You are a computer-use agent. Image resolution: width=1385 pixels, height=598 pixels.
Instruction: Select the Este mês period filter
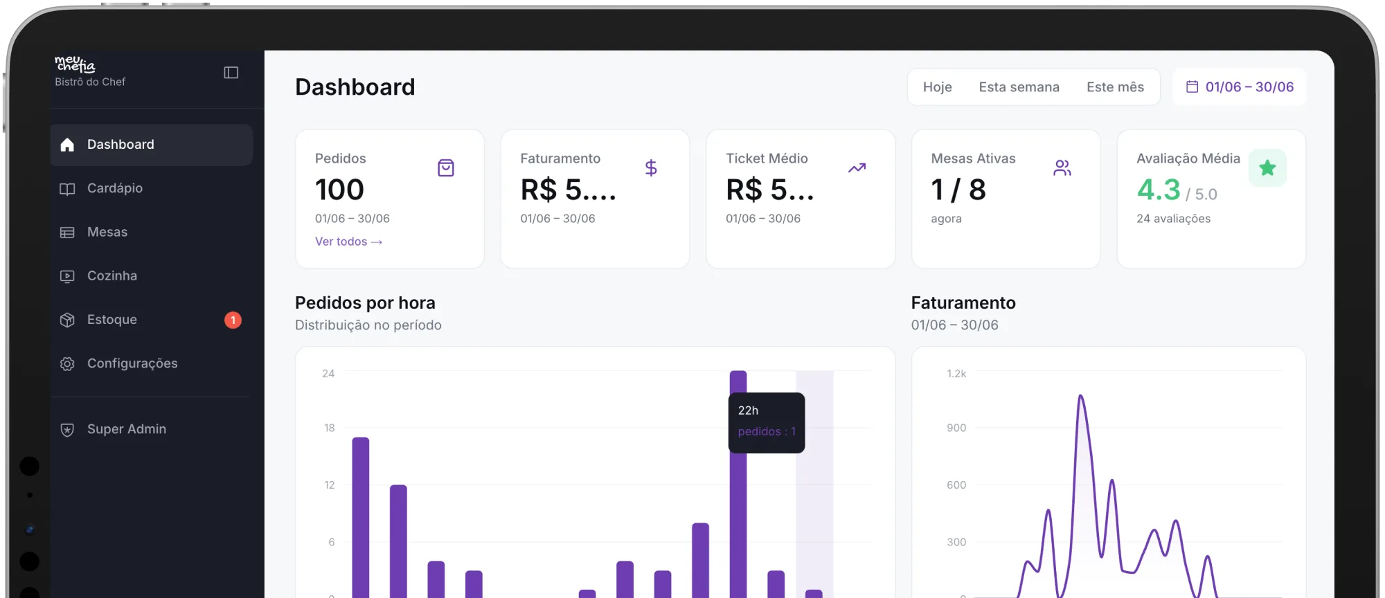coord(1115,87)
